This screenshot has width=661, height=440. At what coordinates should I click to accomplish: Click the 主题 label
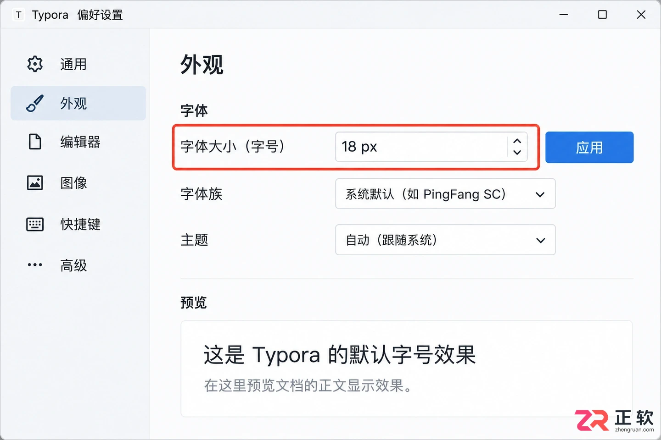click(195, 240)
